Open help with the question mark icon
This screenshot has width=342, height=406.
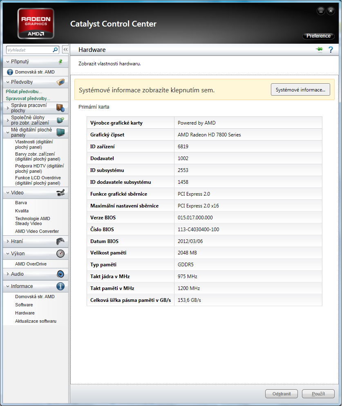[331, 49]
